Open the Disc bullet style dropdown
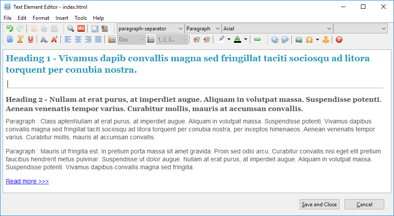Image resolution: width=394 pixels, height=216 pixels. point(131,40)
